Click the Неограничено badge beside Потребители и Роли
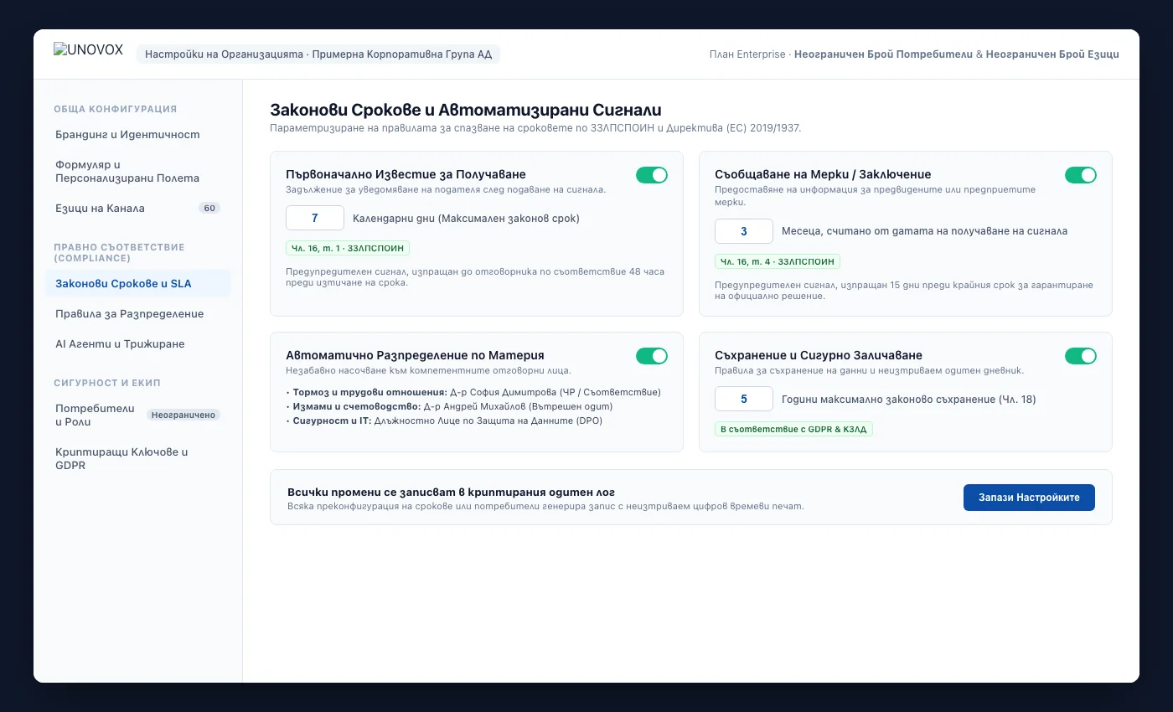This screenshot has height=712, width=1173. 183,415
